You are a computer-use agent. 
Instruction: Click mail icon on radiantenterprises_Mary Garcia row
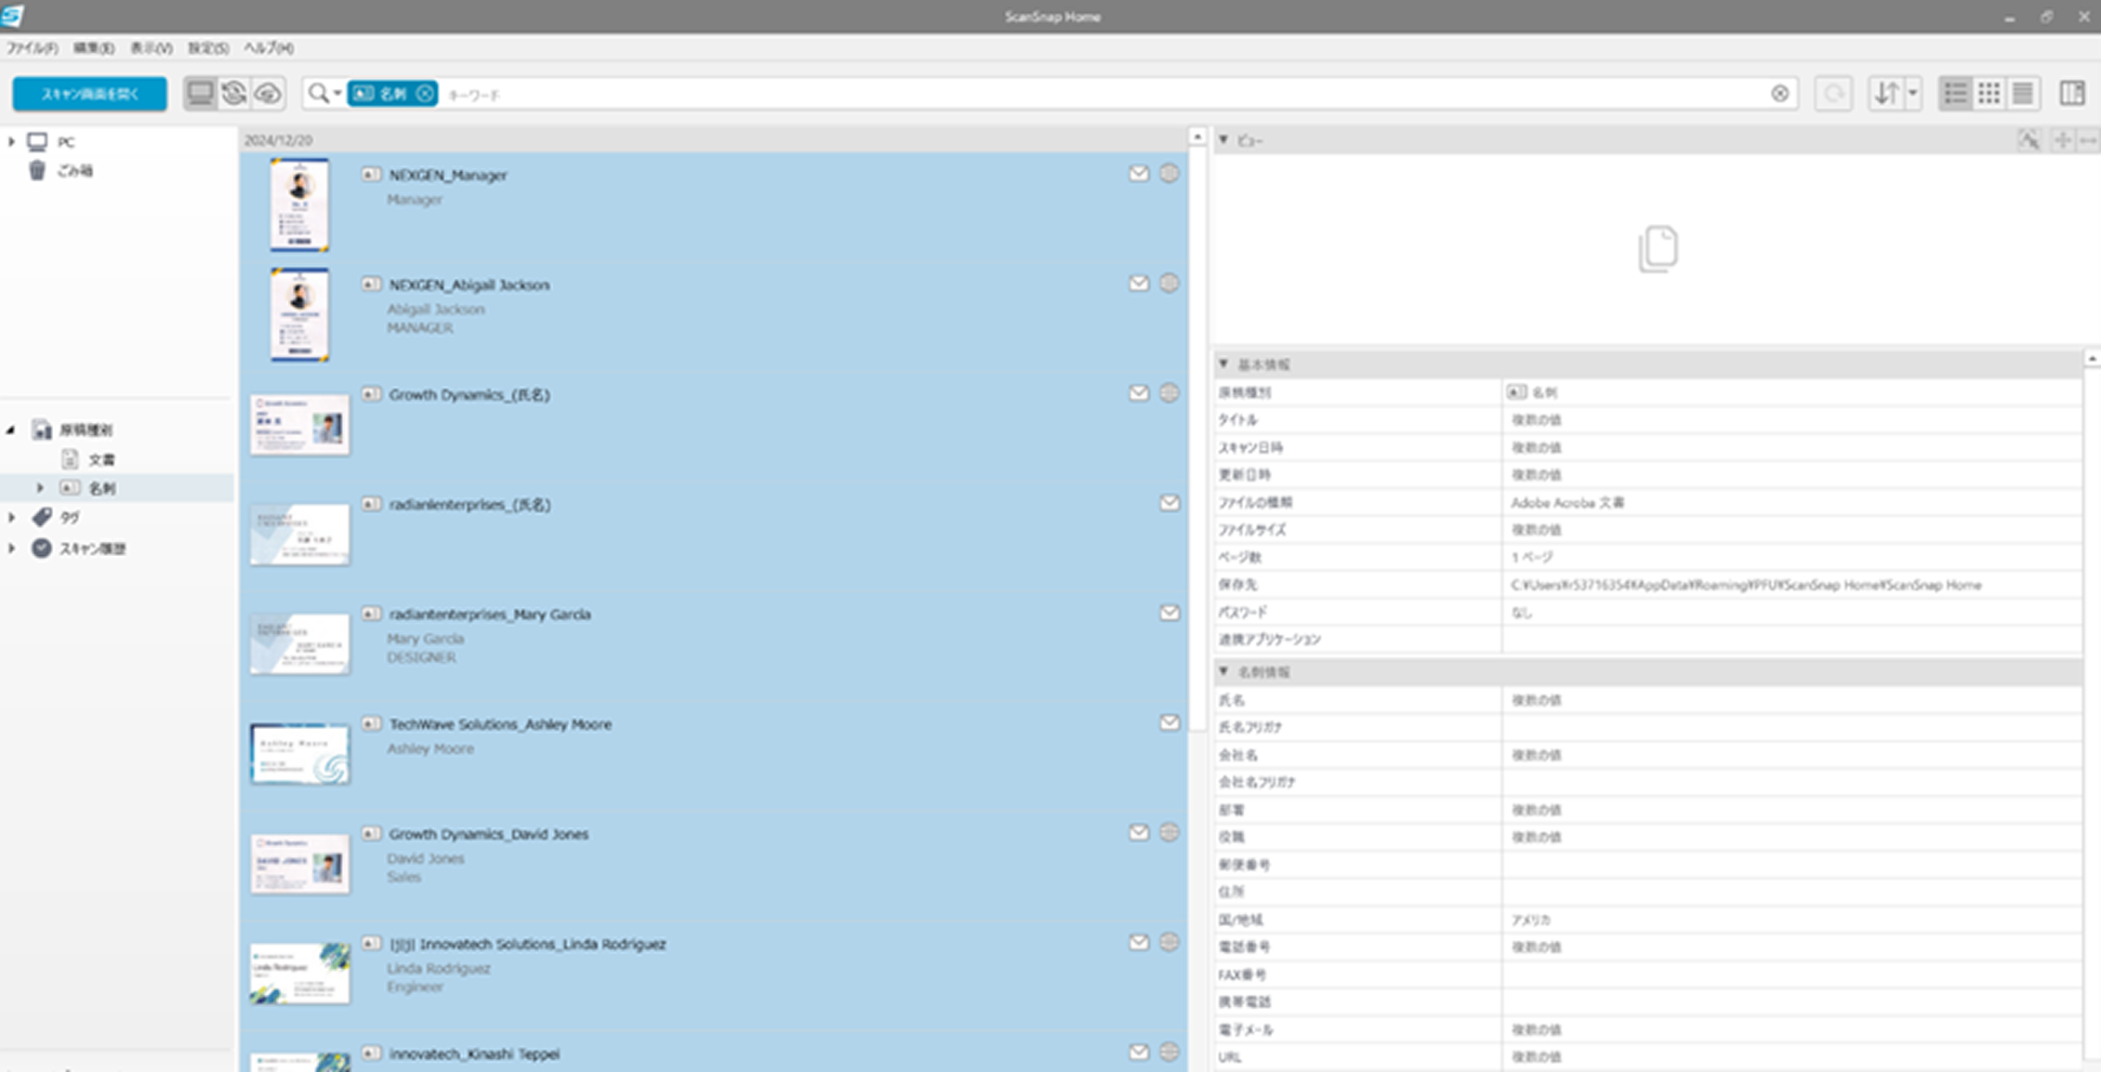pyautogui.click(x=1169, y=612)
